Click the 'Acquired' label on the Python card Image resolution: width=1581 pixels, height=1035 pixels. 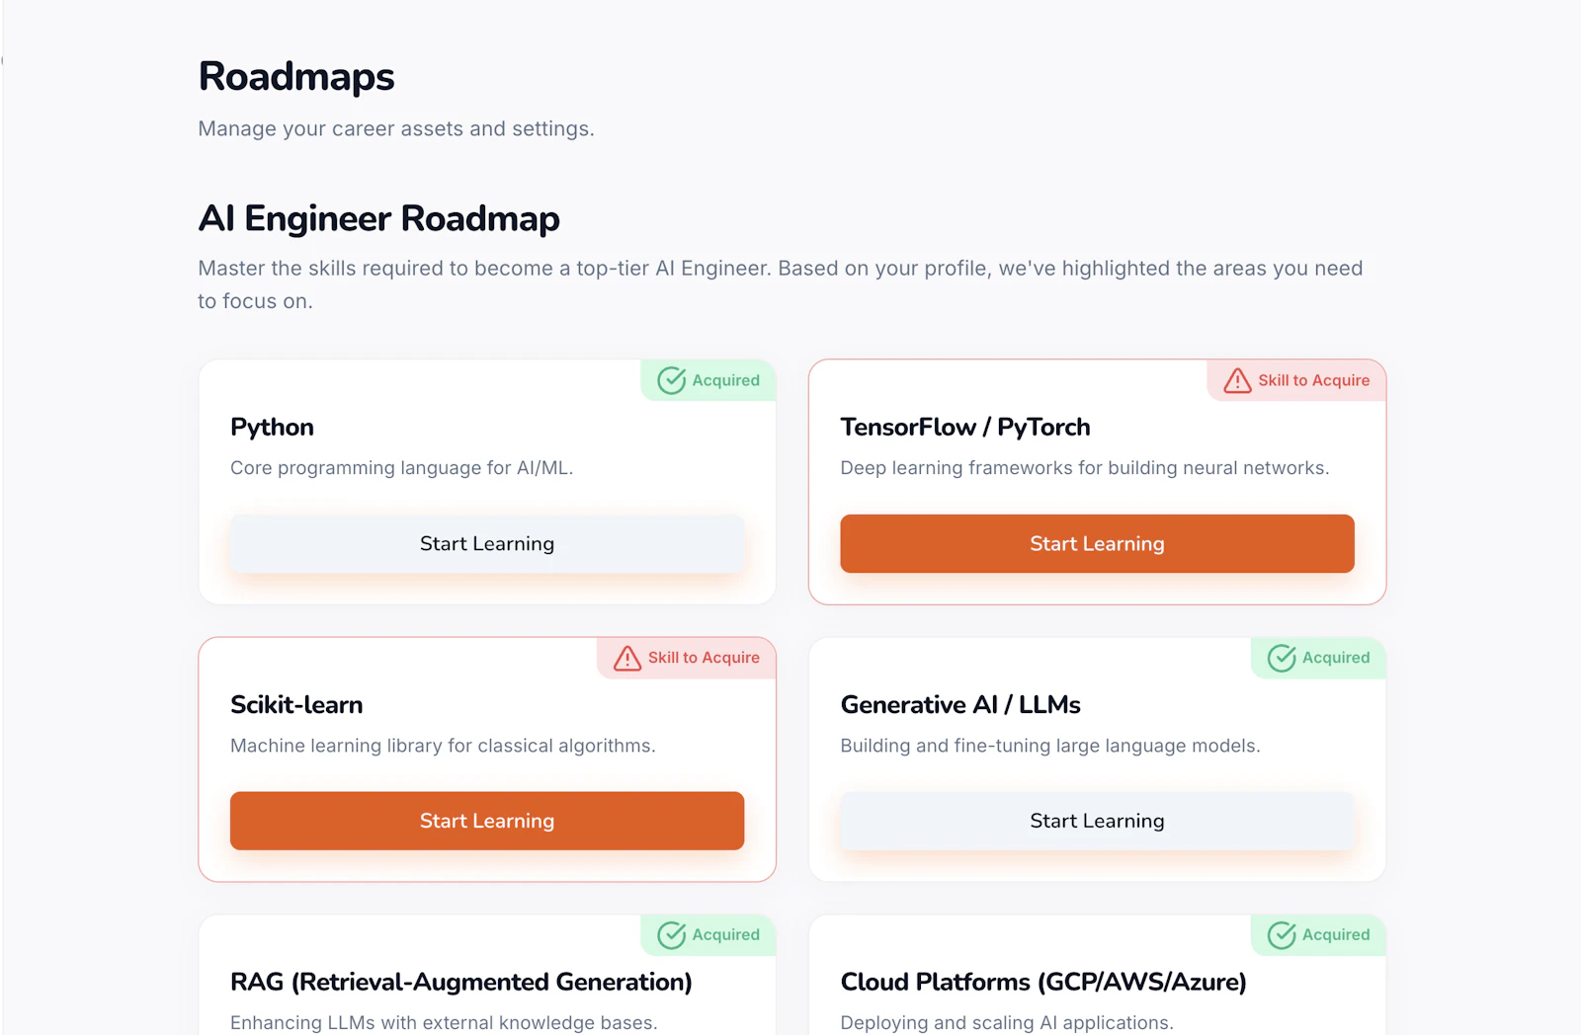(x=726, y=380)
